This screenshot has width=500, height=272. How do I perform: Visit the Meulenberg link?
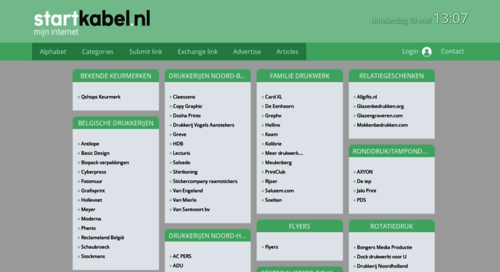(279, 163)
